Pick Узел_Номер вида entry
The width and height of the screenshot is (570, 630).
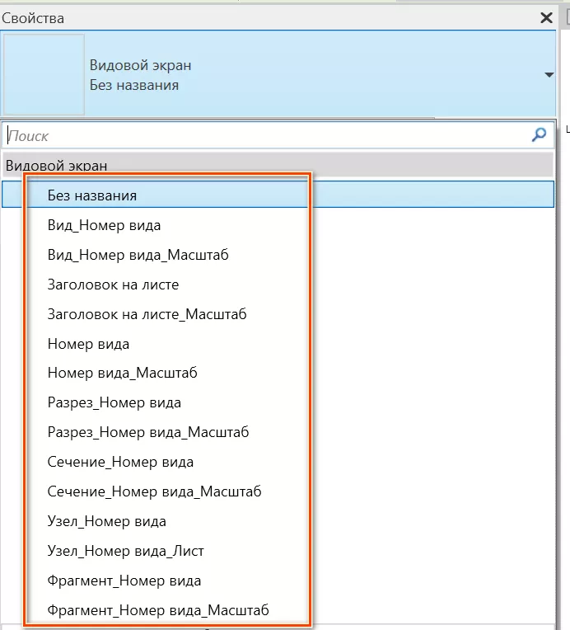pos(106,521)
